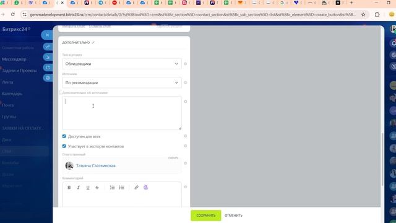Apply italic formatting in comment editor
This screenshot has height=223, width=396.
pyautogui.click(x=79, y=188)
